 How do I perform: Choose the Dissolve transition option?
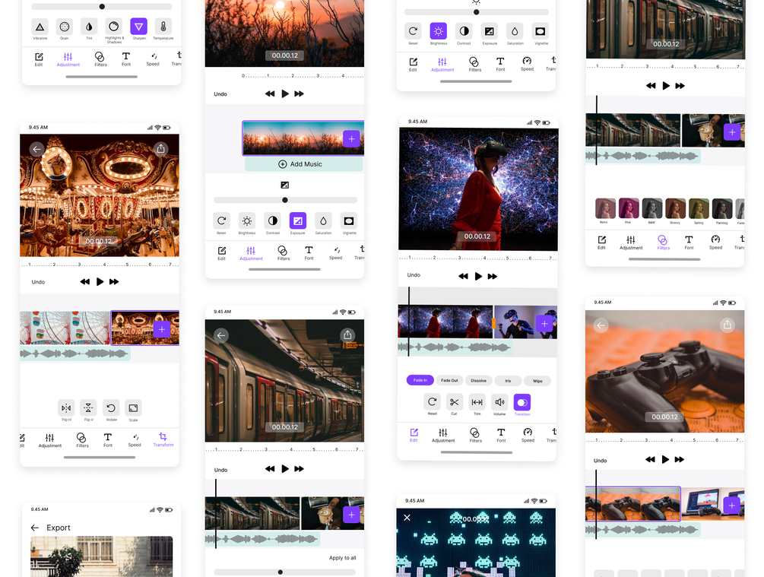(x=478, y=381)
